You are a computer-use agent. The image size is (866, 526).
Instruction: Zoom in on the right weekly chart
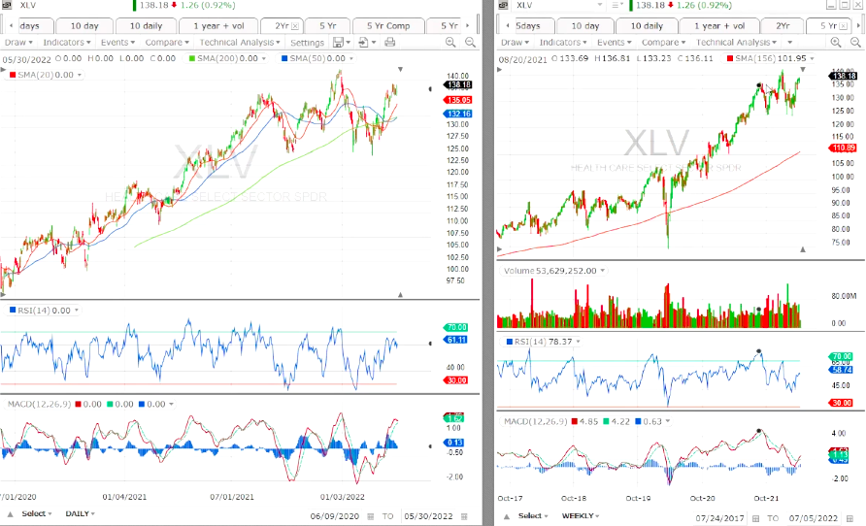[836, 42]
